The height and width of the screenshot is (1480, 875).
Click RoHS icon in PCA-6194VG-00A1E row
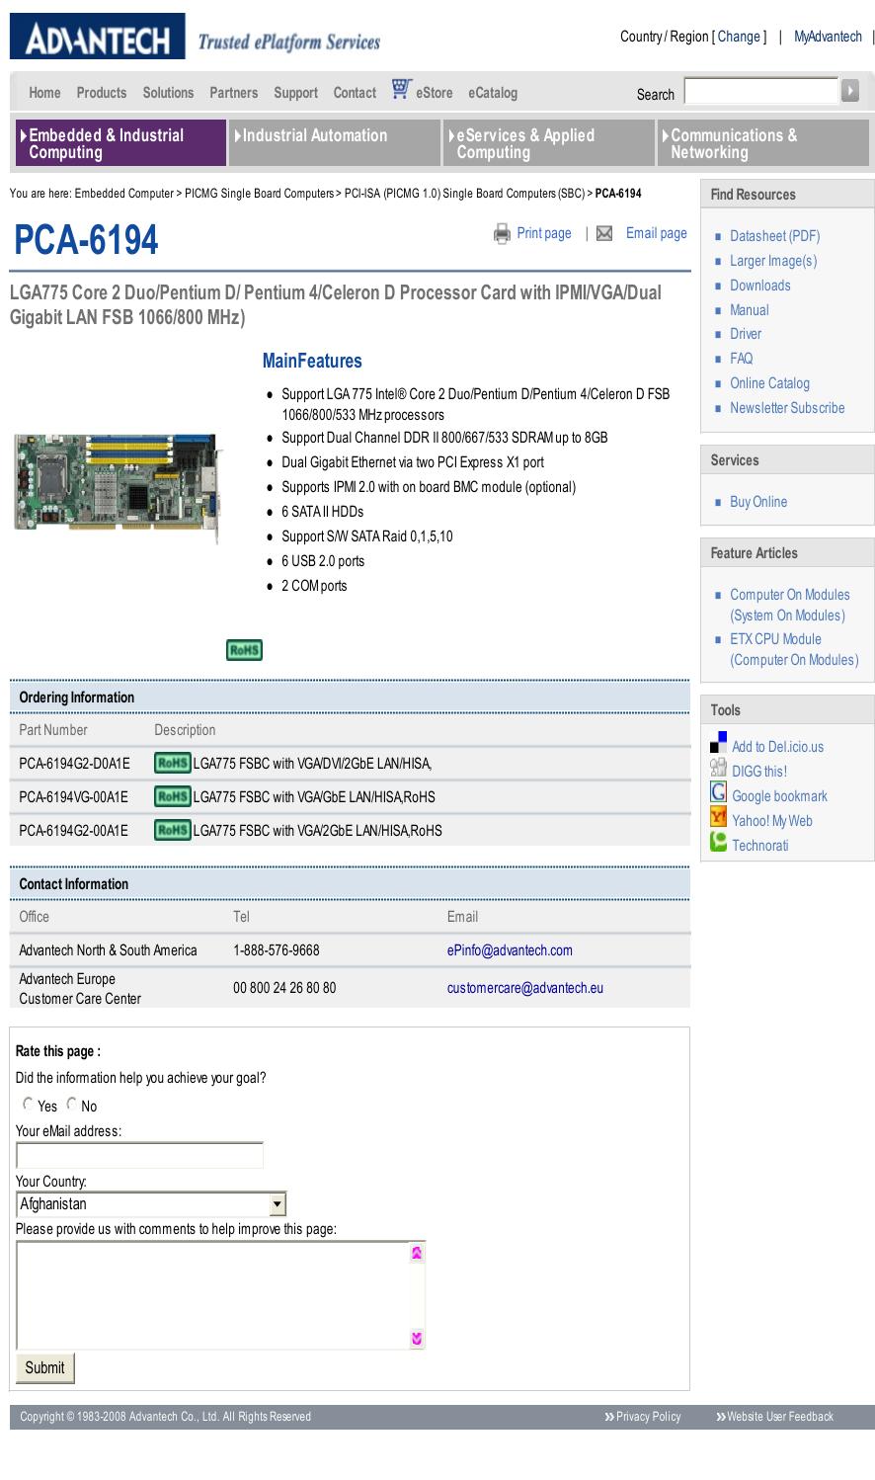point(172,796)
